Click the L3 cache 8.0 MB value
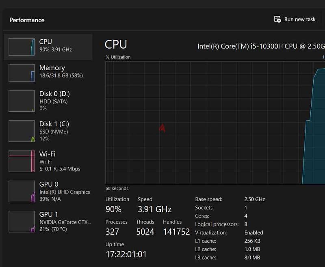Viewport: 325px width, 267px height. click(252, 258)
